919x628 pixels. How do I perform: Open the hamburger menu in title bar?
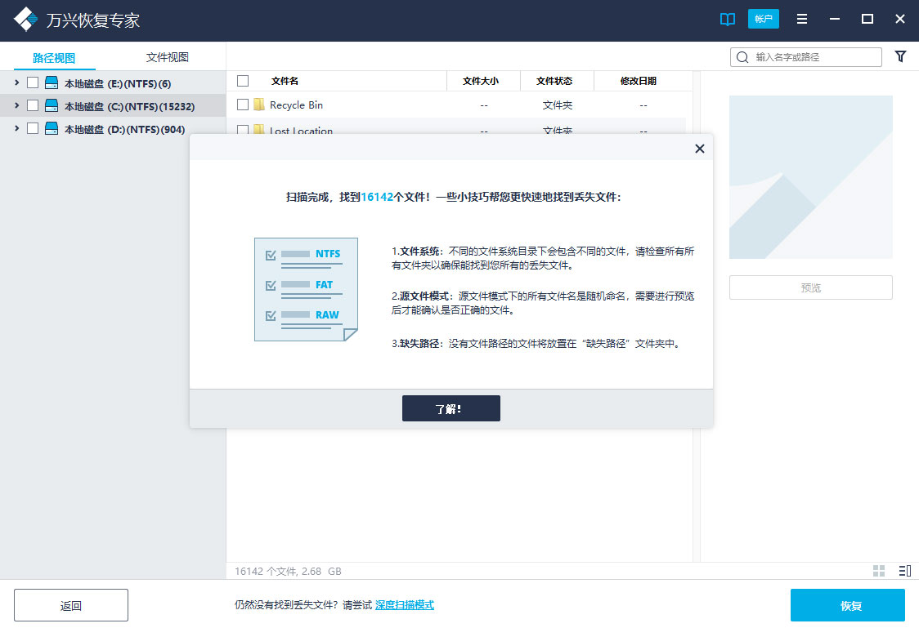point(801,18)
